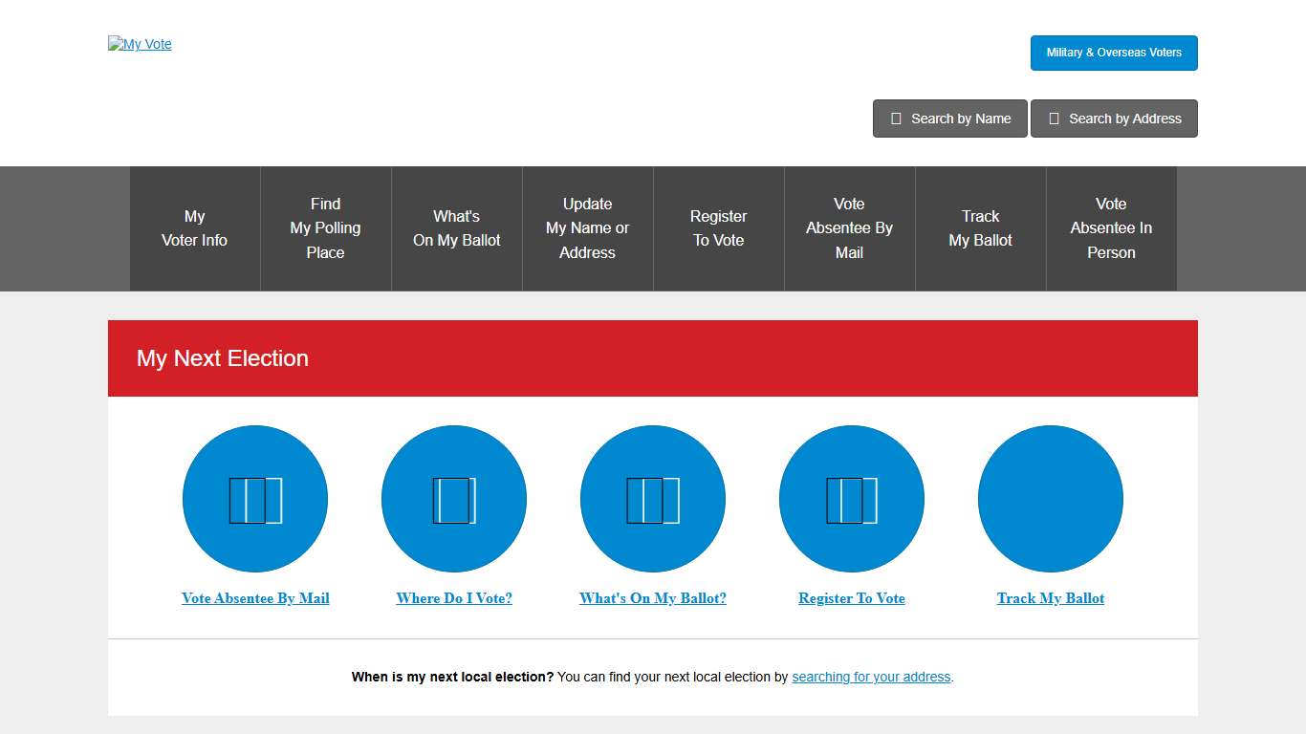Open the My Voter Info menu item
The height and width of the screenshot is (734, 1306).
[x=195, y=228]
